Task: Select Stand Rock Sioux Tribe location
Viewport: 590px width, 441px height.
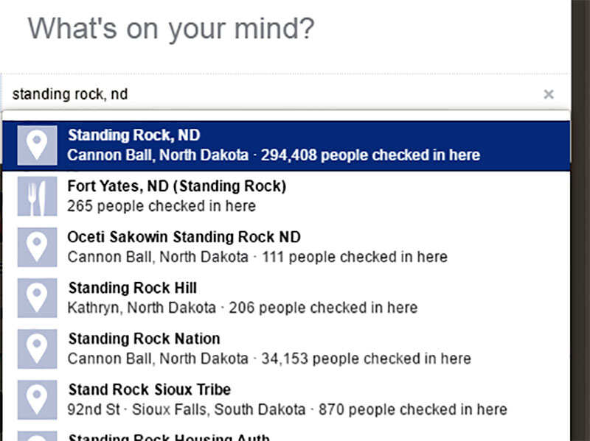Action: (x=286, y=400)
